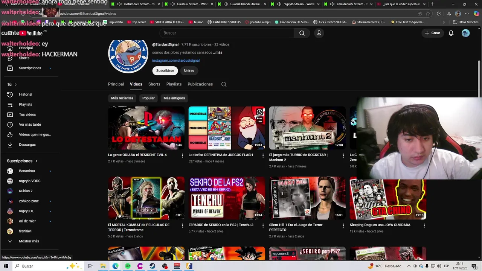Filter videos by Más recientes
Screen dimensions: 482x271
(x=122, y=98)
